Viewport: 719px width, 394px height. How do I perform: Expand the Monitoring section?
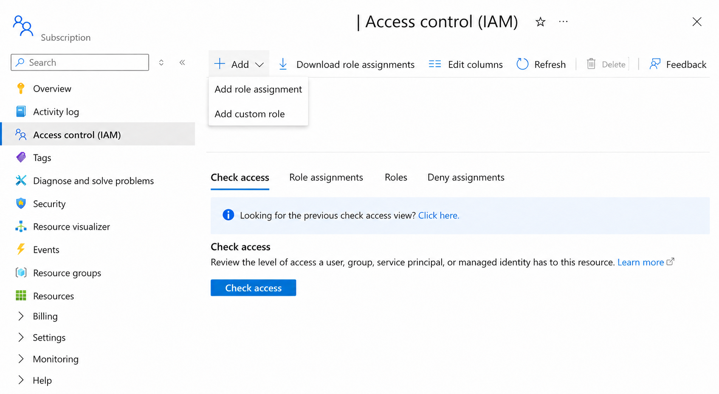tap(21, 359)
